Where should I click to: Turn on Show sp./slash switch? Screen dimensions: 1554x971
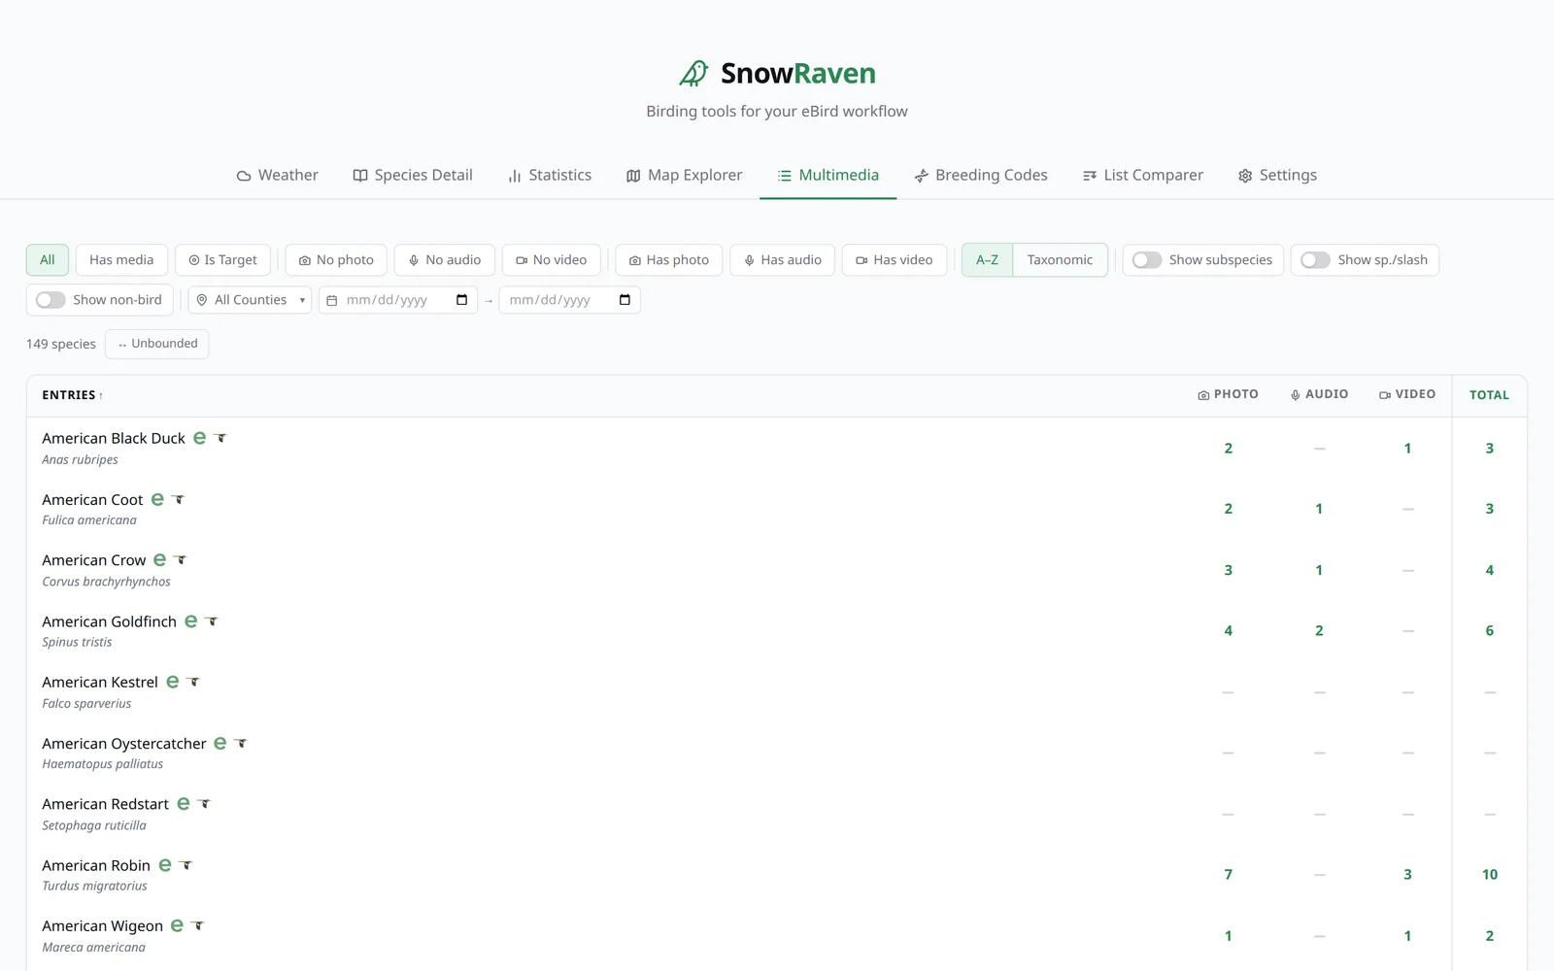tap(1315, 260)
